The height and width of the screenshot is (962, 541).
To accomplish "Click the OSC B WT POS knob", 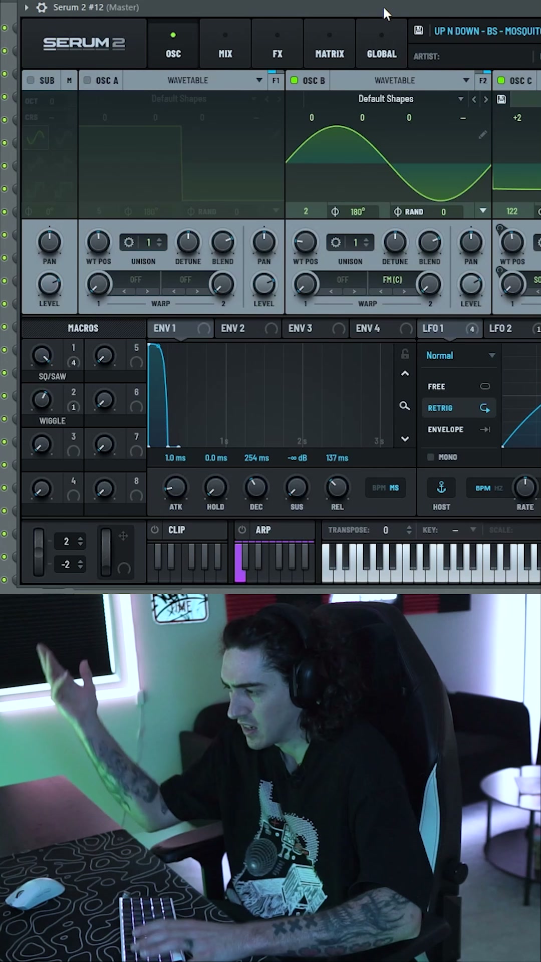I will [x=305, y=243].
